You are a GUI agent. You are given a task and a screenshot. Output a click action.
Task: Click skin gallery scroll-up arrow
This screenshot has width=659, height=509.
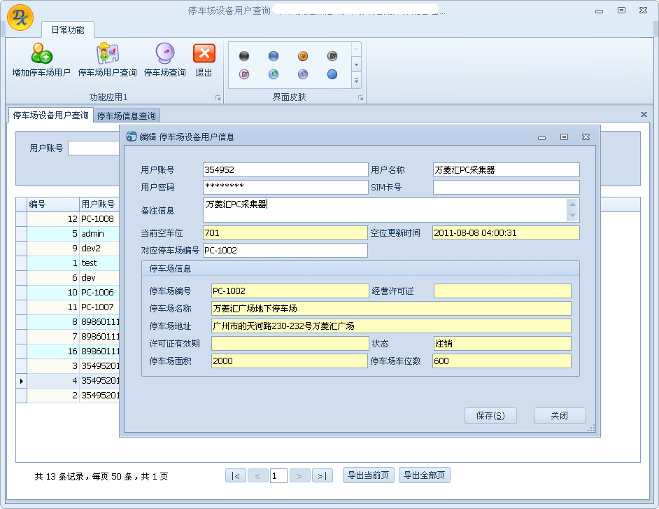click(x=356, y=49)
